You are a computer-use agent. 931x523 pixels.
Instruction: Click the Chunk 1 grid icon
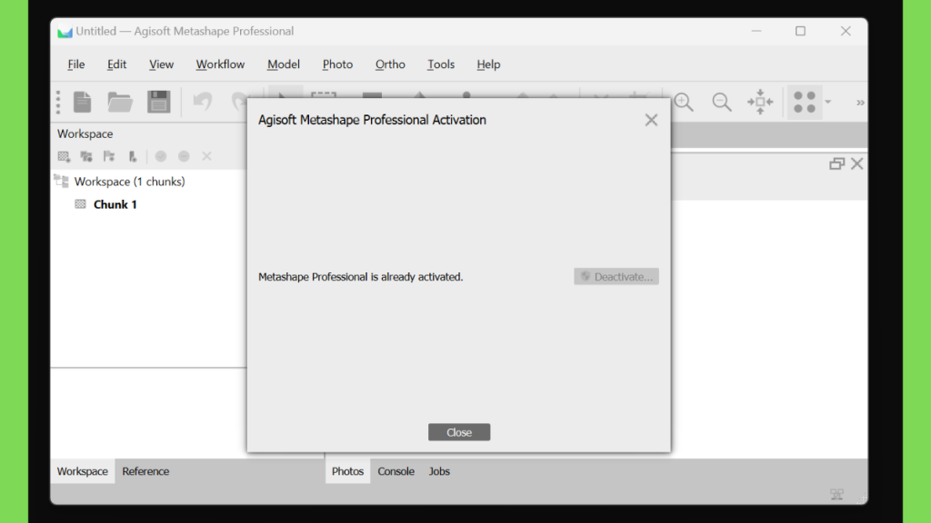(x=80, y=204)
